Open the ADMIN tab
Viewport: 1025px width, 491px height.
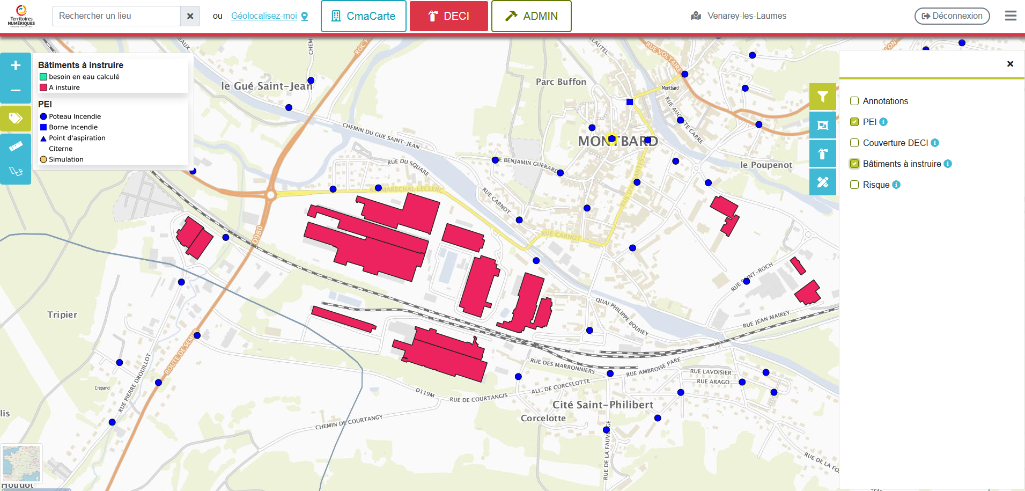click(x=531, y=16)
